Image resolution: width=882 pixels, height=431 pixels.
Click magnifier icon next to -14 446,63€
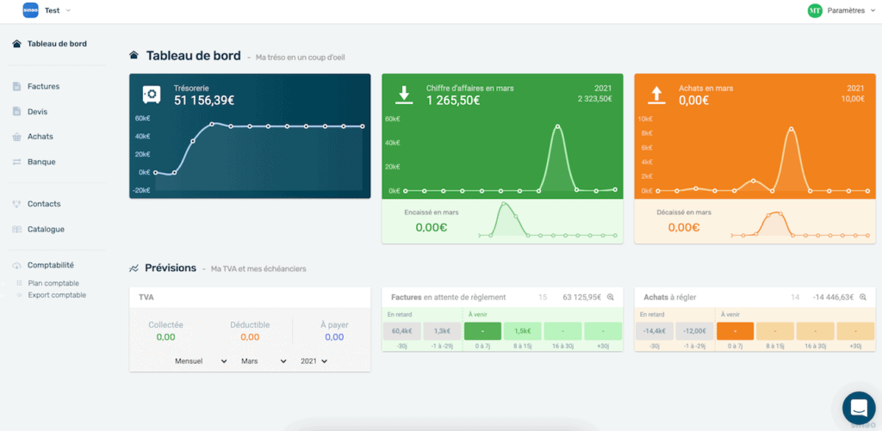[x=863, y=298]
